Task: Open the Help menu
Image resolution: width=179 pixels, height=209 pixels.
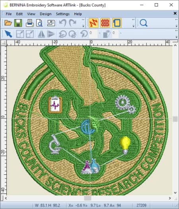Action: [78, 14]
